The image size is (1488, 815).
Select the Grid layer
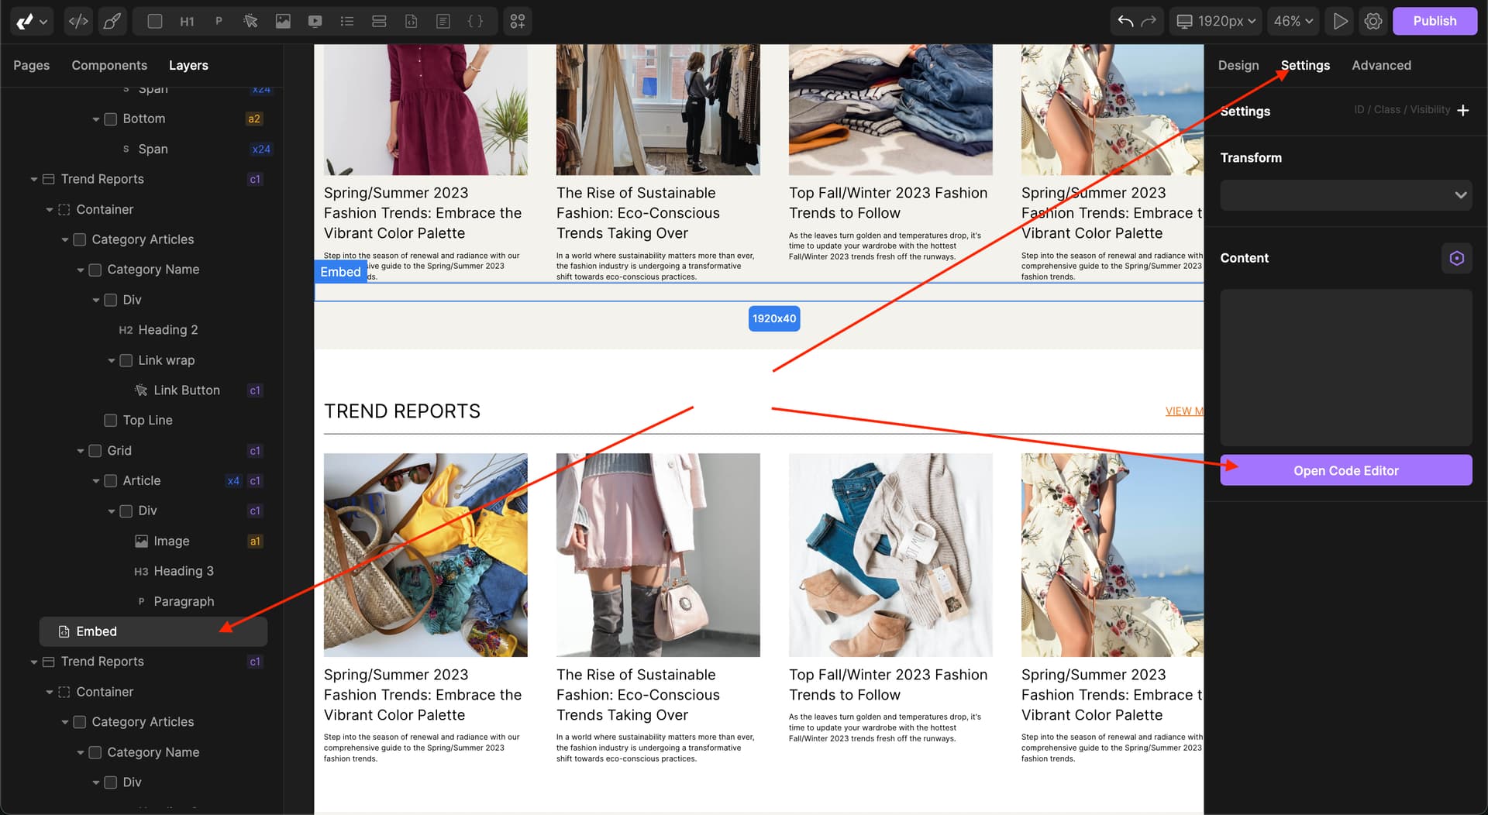tap(119, 450)
